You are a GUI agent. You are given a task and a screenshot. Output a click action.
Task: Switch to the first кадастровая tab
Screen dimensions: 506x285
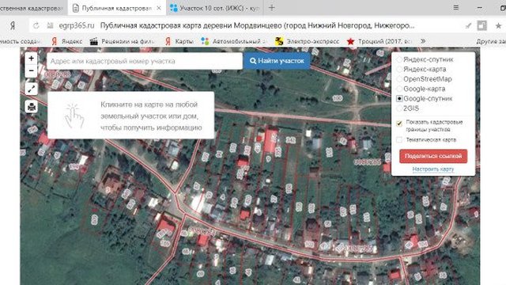point(32,8)
